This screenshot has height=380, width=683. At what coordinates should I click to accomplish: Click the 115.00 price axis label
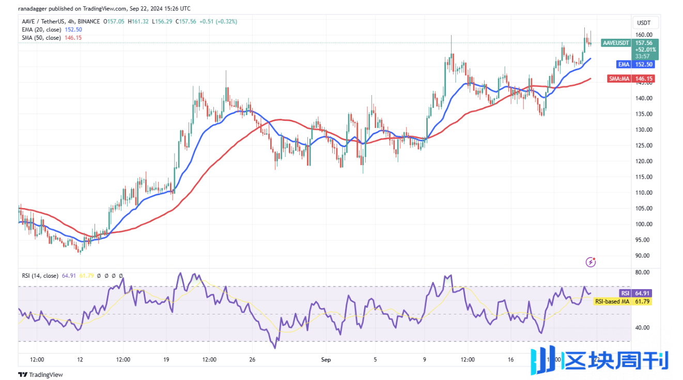(x=644, y=177)
